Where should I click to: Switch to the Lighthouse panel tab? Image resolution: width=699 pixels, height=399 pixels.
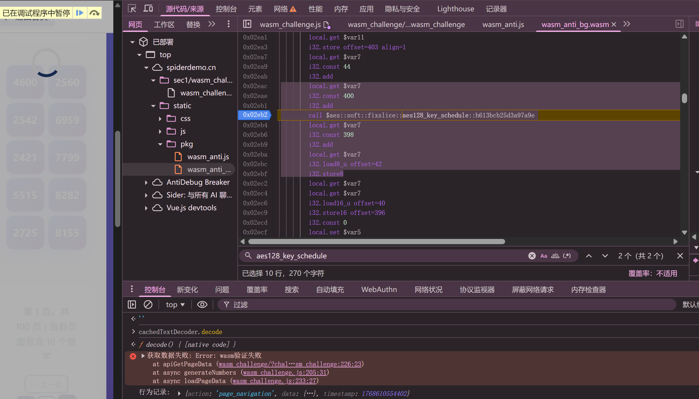pos(455,9)
